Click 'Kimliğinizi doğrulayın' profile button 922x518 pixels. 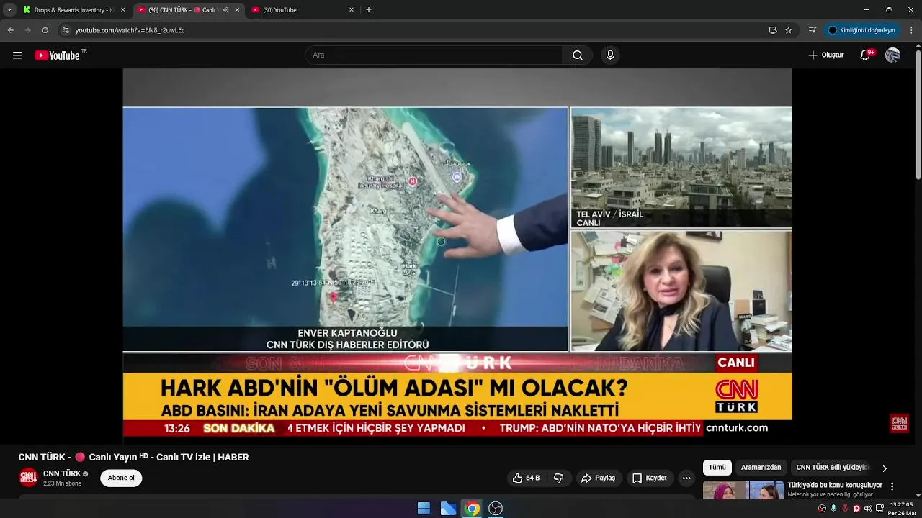(861, 30)
